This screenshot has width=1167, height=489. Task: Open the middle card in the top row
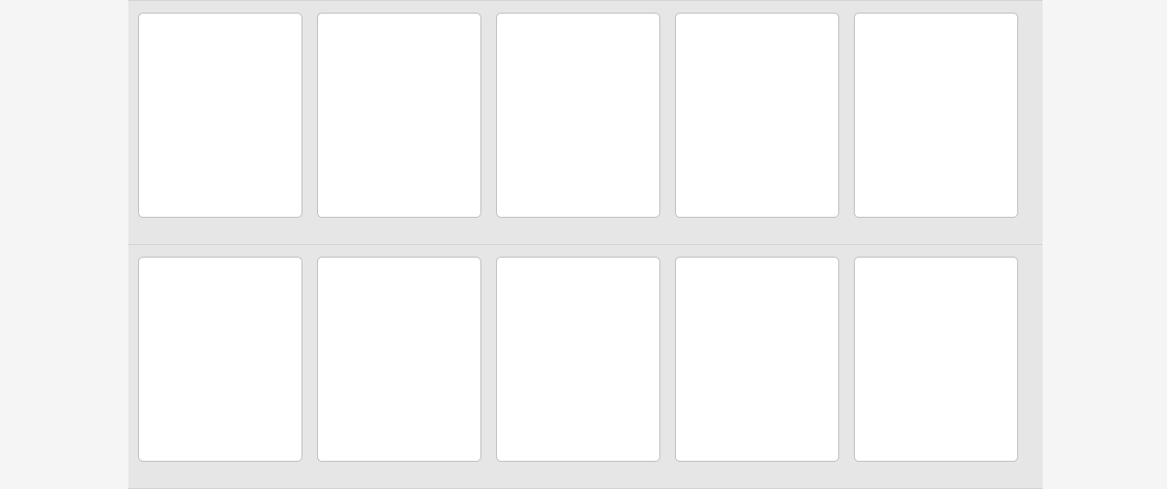(x=578, y=115)
